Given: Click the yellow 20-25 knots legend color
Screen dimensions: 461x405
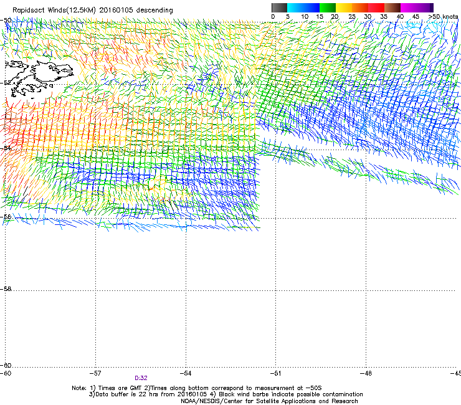Looking at the screenshot, I should coord(344,7).
